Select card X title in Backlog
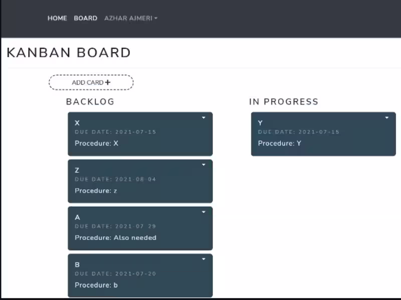This screenshot has width=401, height=300. 77,123
